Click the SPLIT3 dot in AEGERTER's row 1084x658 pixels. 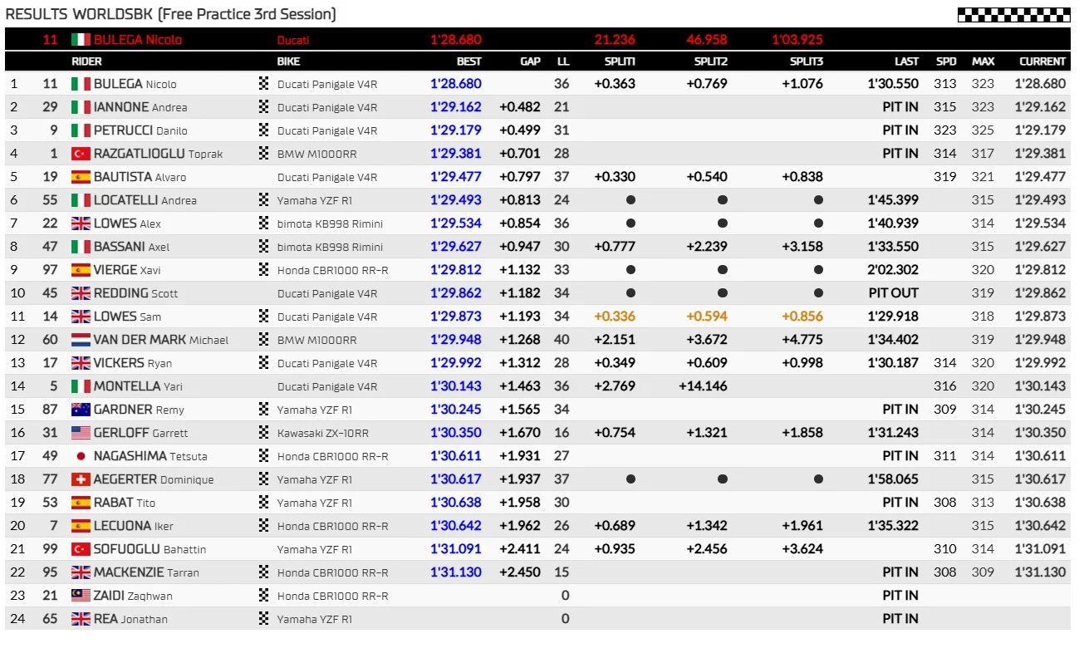coord(818,479)
